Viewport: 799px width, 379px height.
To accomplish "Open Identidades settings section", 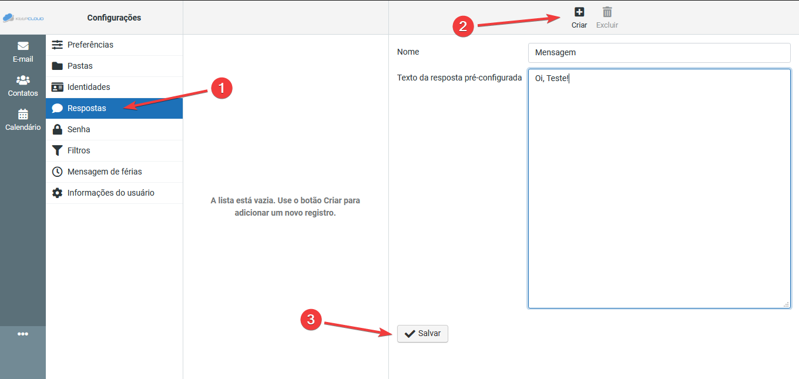I will tap(114, 87).
